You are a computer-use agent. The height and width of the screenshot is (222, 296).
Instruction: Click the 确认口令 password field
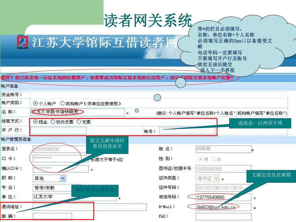coord(61,169)
